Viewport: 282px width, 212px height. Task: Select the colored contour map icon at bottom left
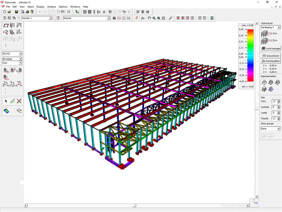coord(6,111)
